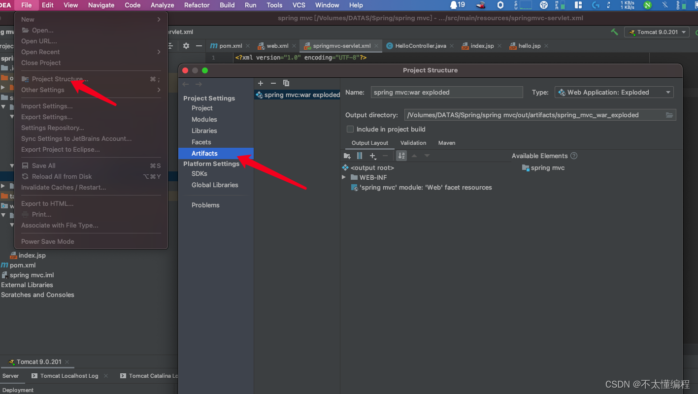Image resolution: width=698 pixels, height=394 pixels.
Task: Expand the Other Settings submenu
Action: [91, 90]
